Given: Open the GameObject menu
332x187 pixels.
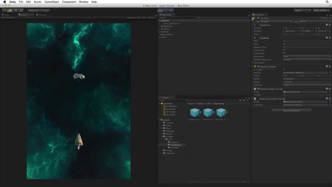Looking at the screenshot, I should click(52, 2).
